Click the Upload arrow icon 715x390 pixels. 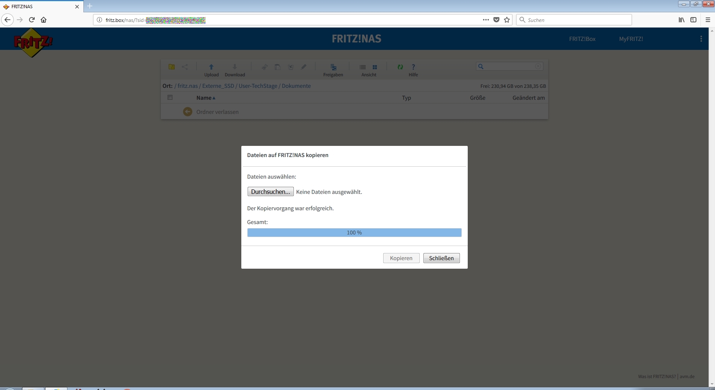pos(211,67)
